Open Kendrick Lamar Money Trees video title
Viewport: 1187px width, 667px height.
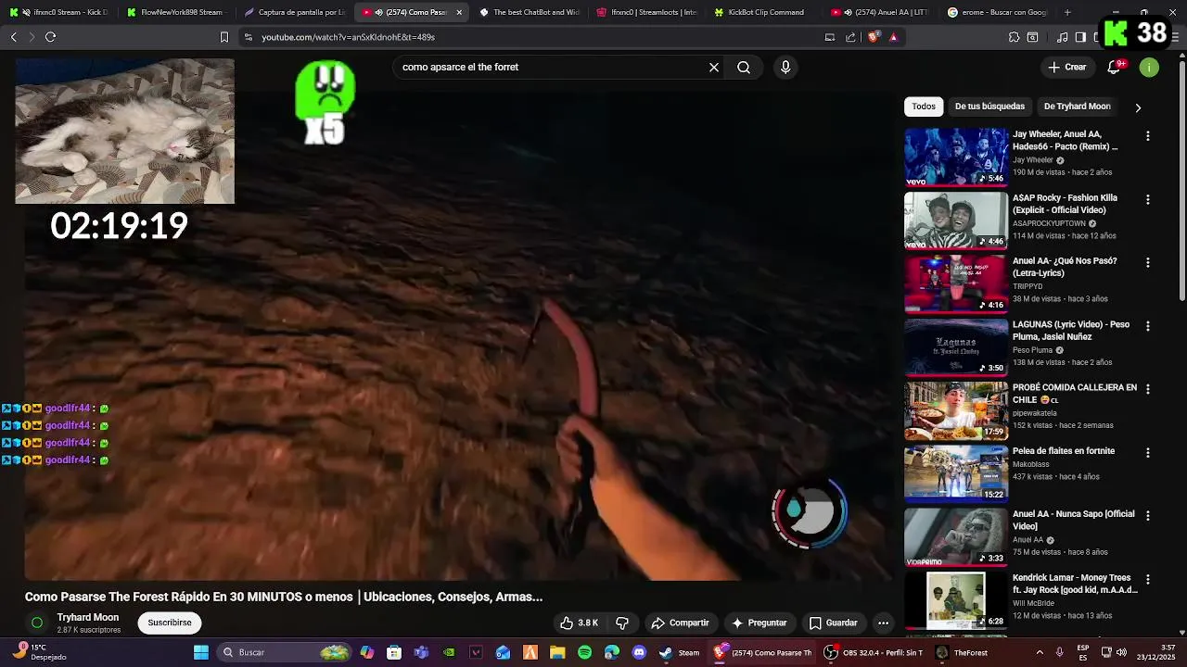(1075, 584)
